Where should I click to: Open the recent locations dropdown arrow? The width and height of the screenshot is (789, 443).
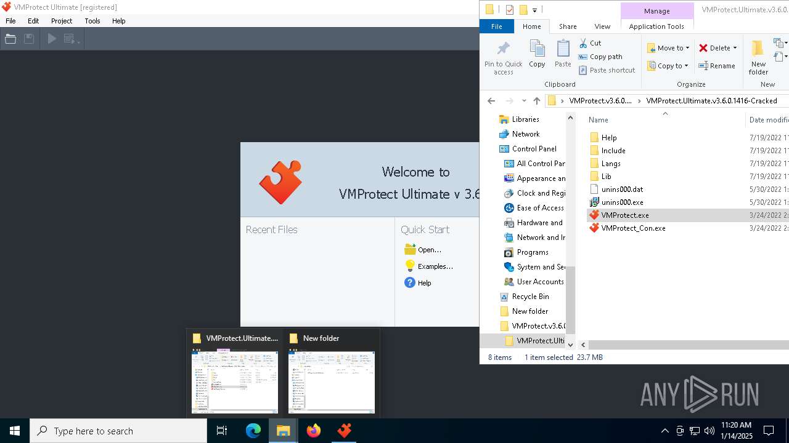pos(524,101)
